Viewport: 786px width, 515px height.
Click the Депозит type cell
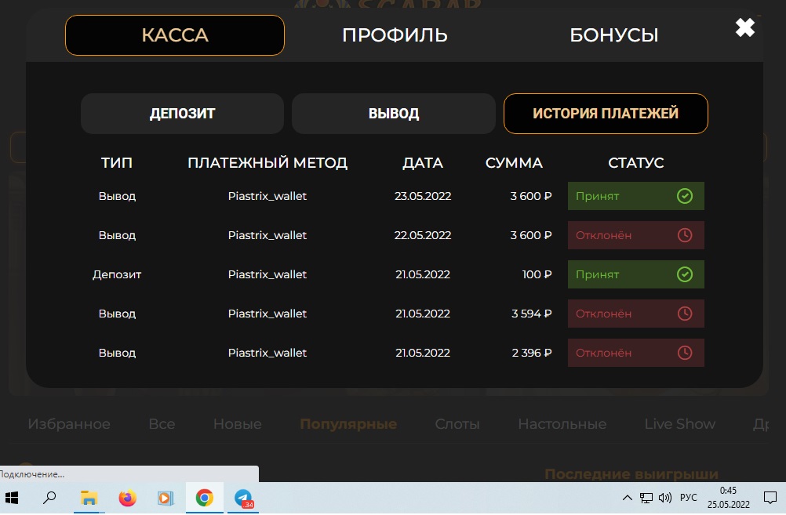pyautogui.click(x=117, y=274)
